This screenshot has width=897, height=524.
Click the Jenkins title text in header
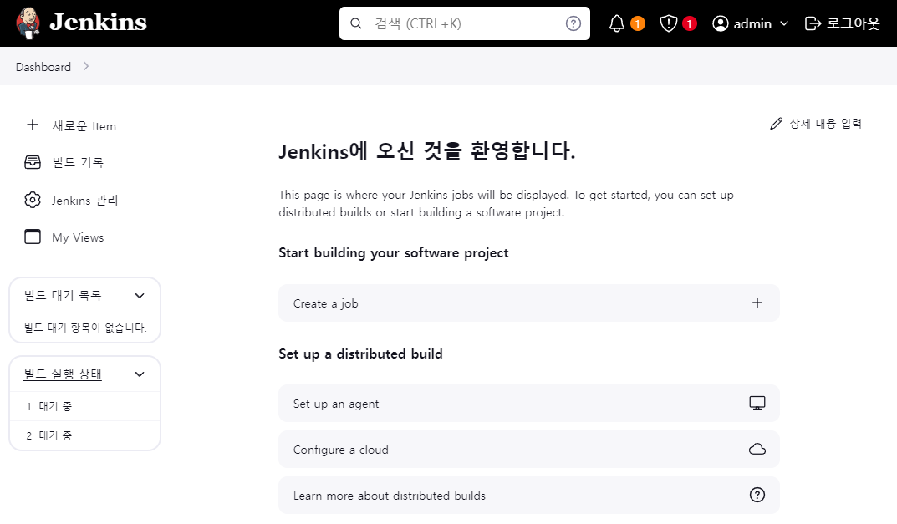pos(98,23)
